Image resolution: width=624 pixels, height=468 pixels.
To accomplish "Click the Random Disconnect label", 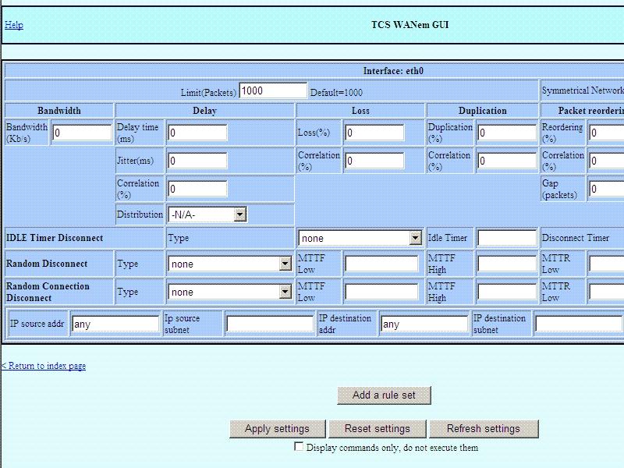I will (47, 264).
